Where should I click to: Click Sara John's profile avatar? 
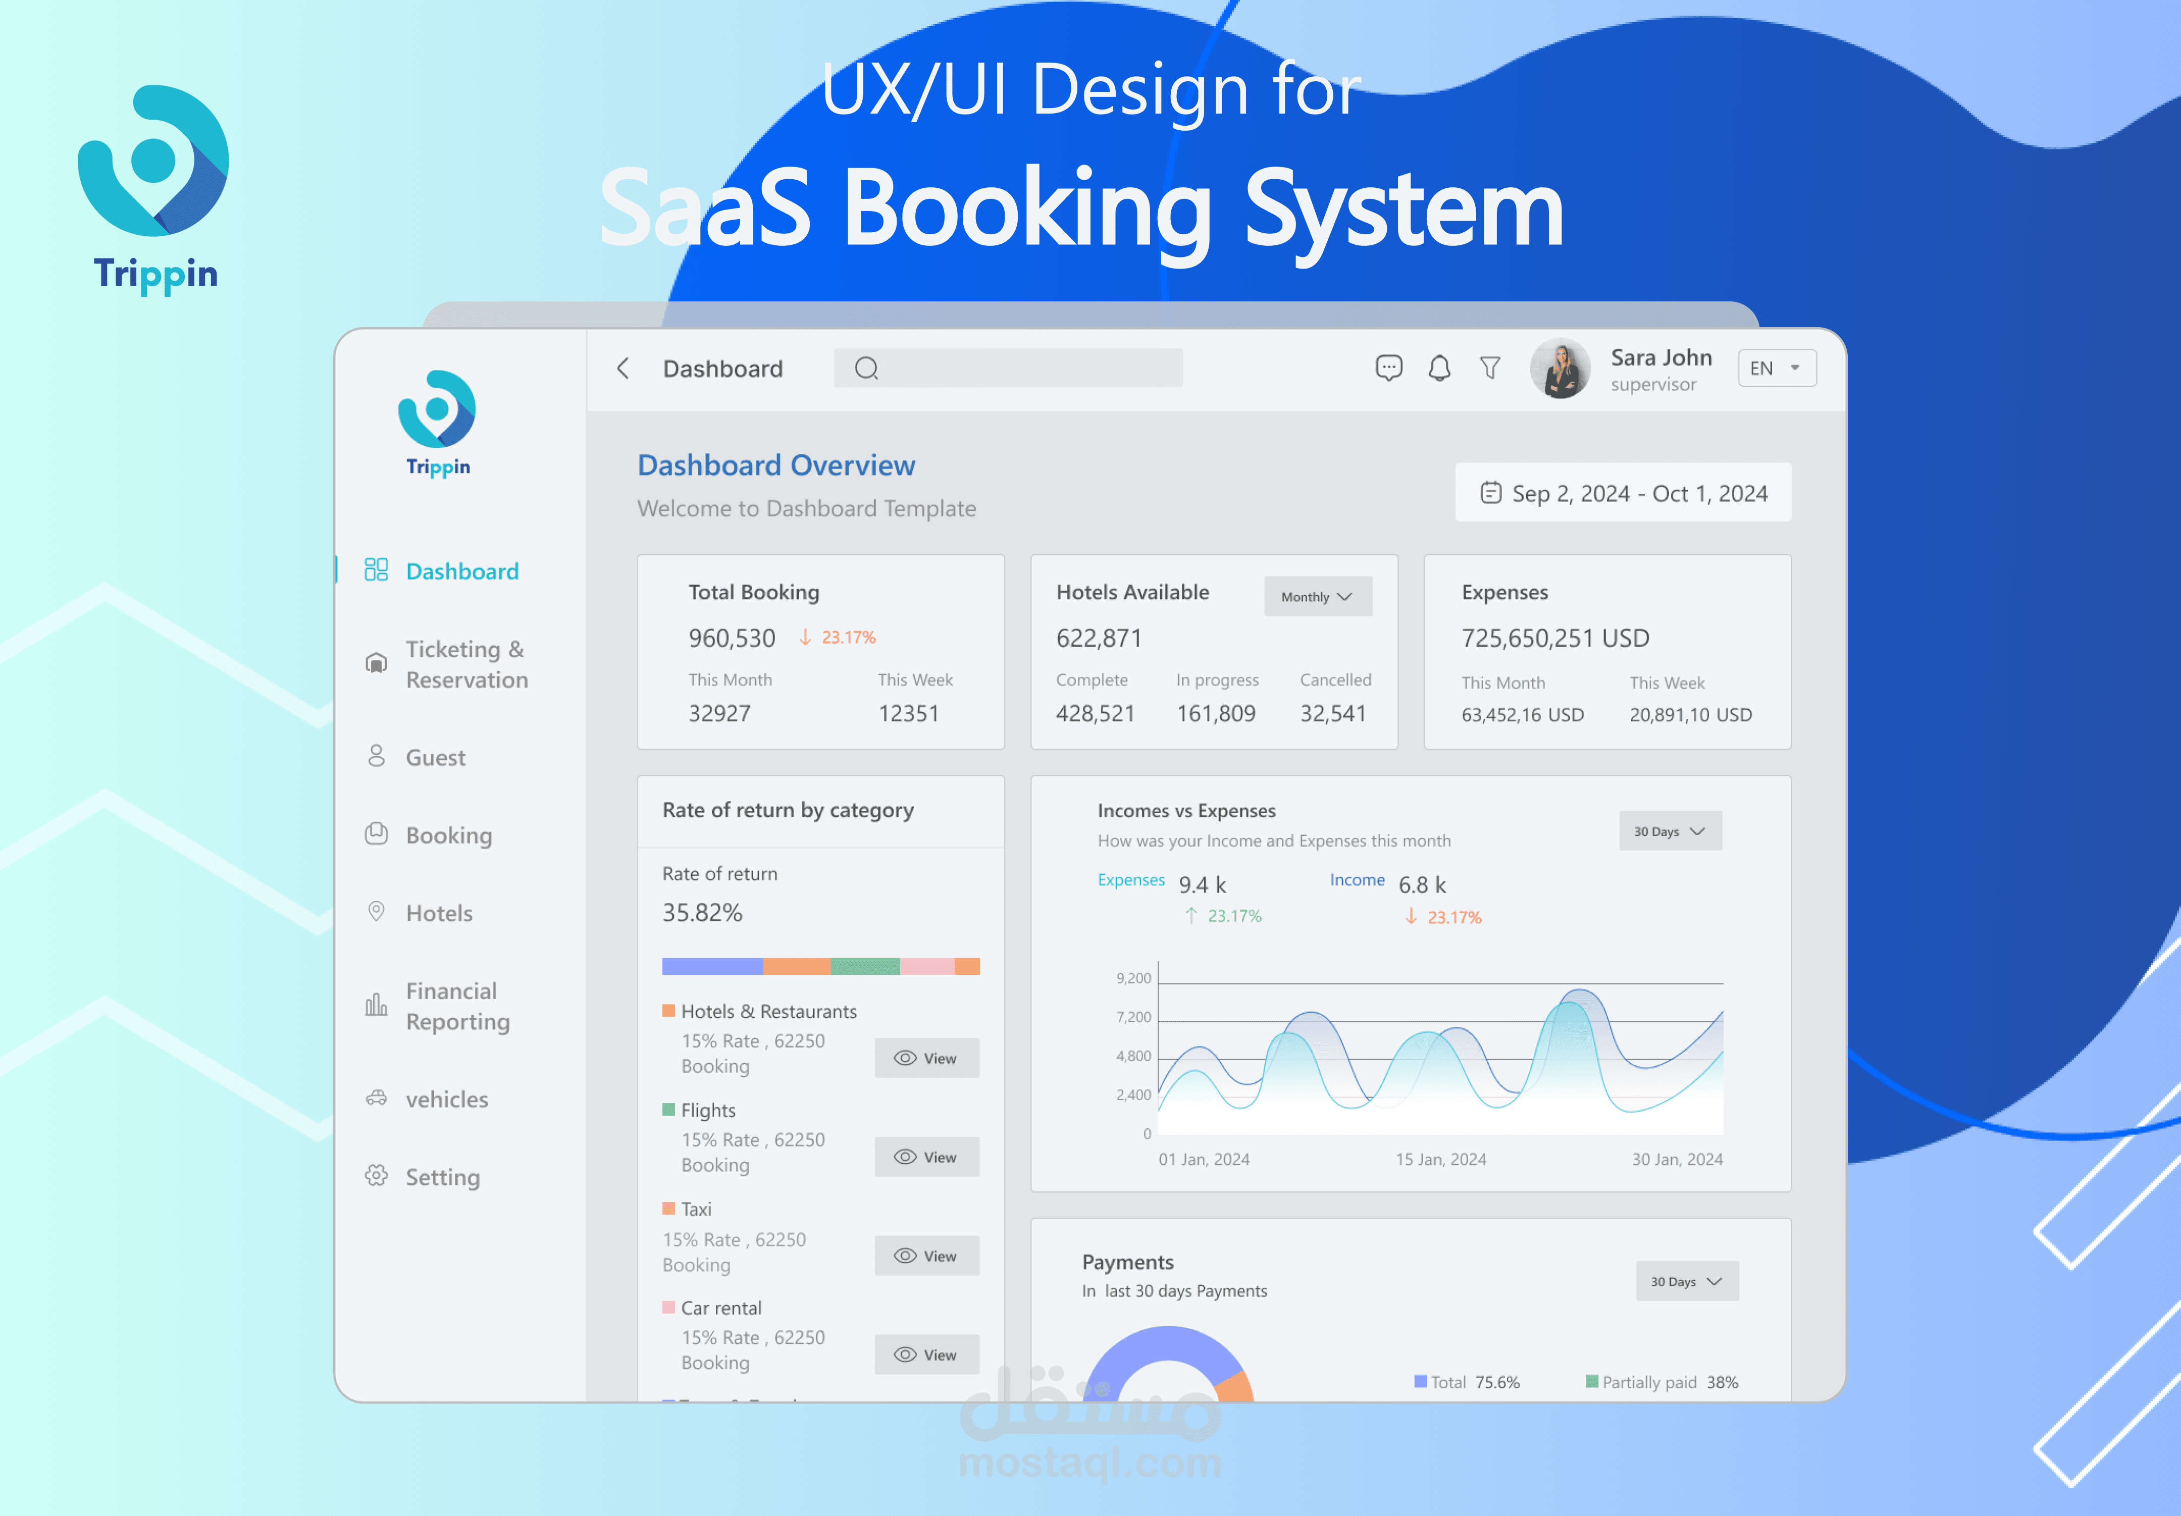(x=1560, y=369)
